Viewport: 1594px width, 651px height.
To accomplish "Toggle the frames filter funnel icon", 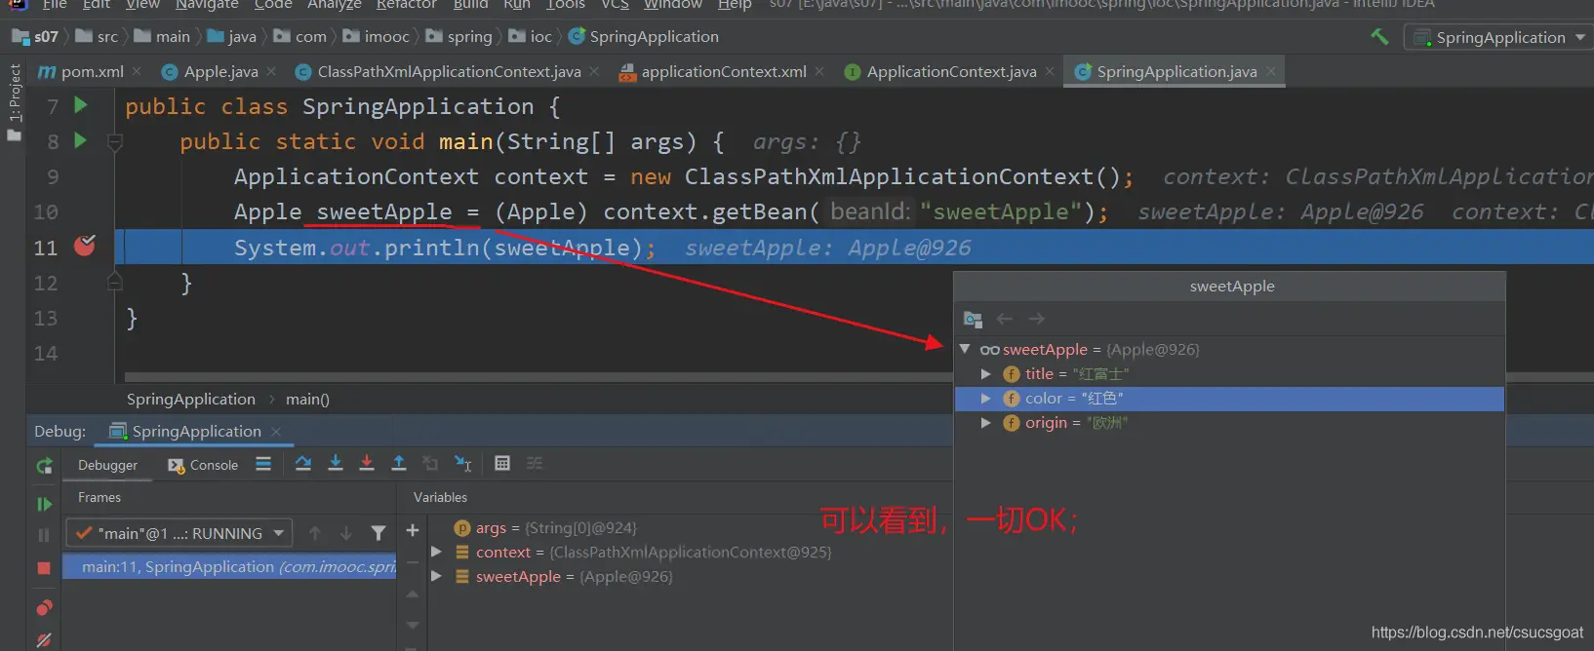I will (379, 533).
